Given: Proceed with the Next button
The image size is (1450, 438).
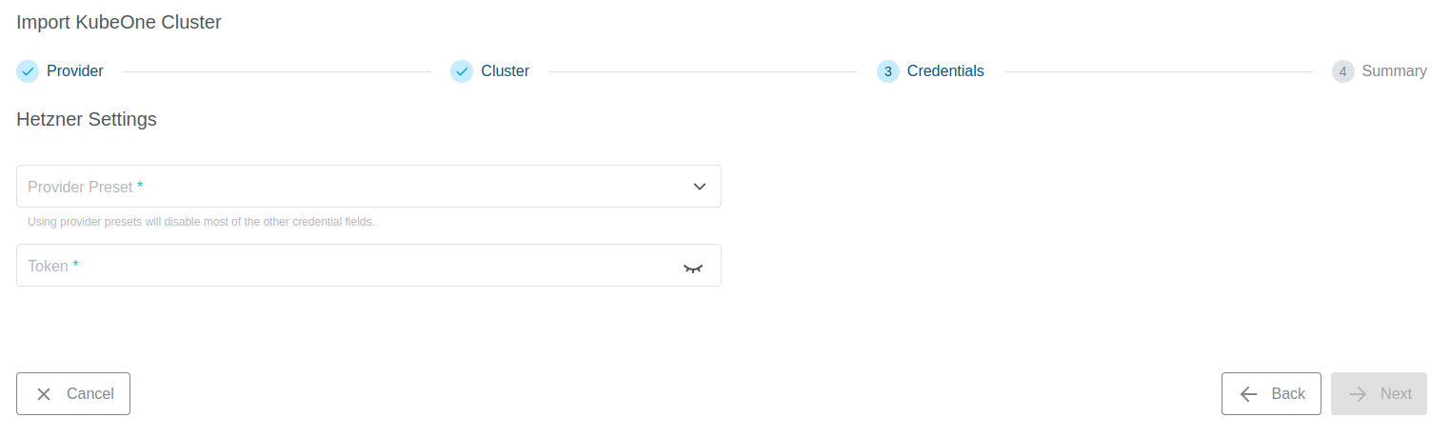Looking at the screenshot, I should click(1379, 394).
